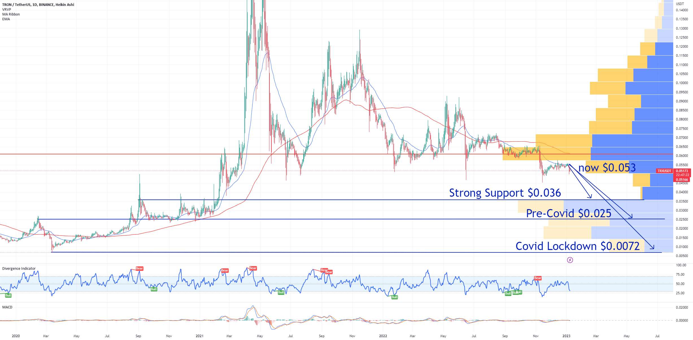The height and width of the screenshot is (340, 693).
Task: Click the Bear label above Sep 2020
Action: [140, 268]
